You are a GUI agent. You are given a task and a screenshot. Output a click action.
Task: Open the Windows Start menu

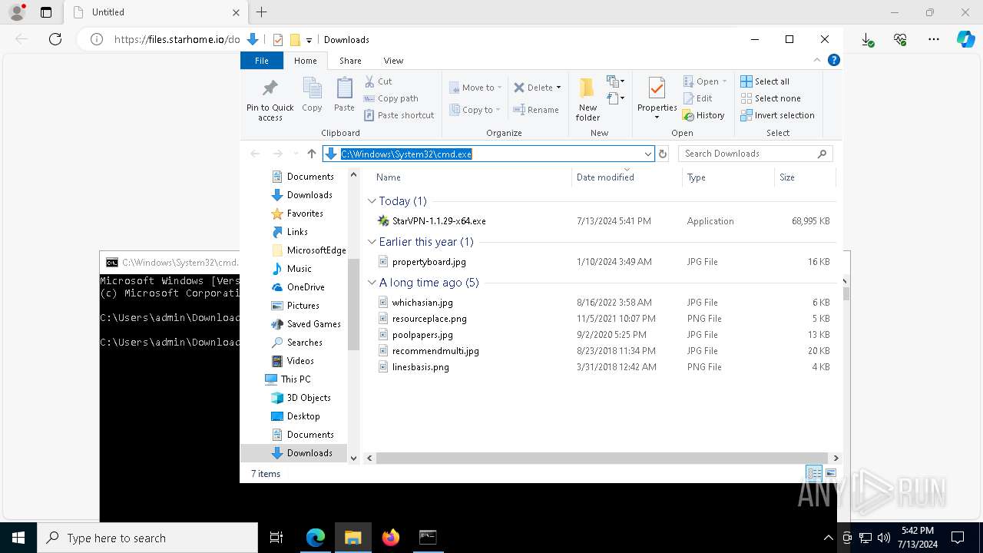(18, 538)
